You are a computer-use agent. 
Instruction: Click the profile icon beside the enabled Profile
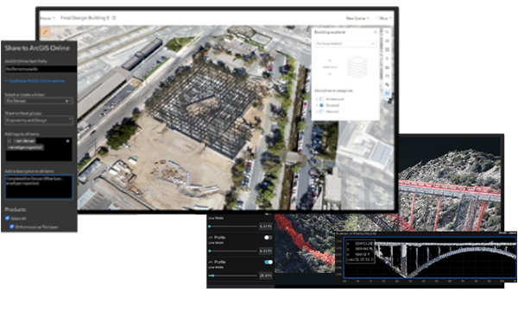(x=211, y=262)
